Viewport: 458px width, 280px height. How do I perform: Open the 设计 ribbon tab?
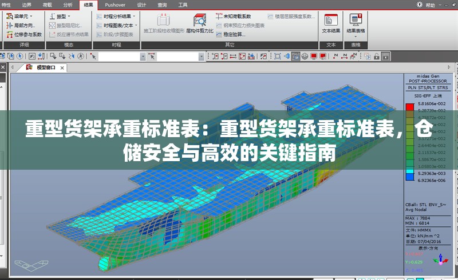(141, 5)
